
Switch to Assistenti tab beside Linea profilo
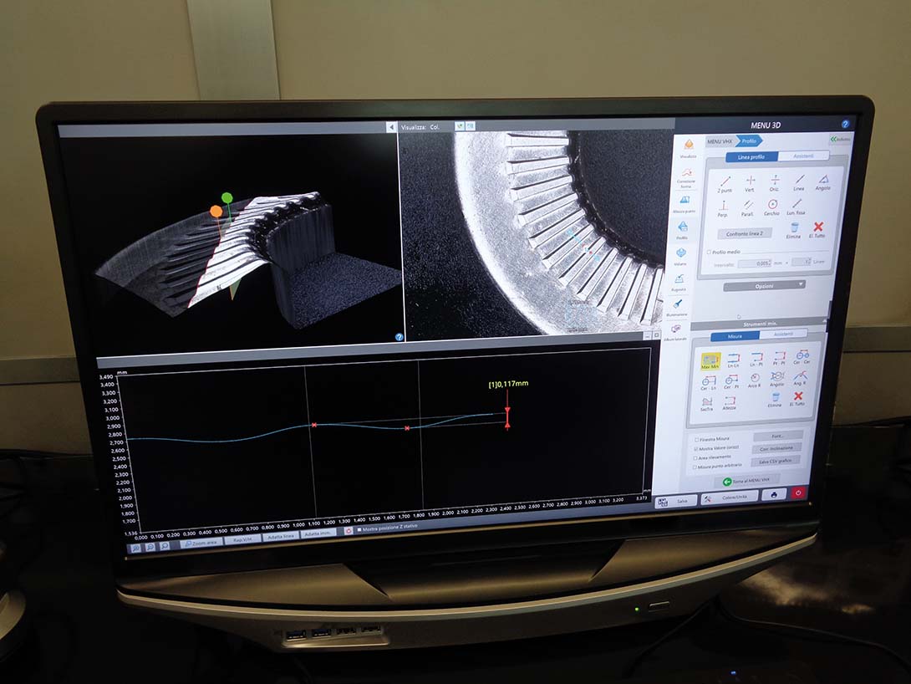[x=803, y=156]
